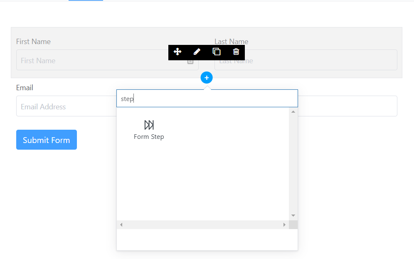414x259 pixels.
Task: Click the scroll left arrow in popup
Action: pyautogui.click(x=121, y=224)
